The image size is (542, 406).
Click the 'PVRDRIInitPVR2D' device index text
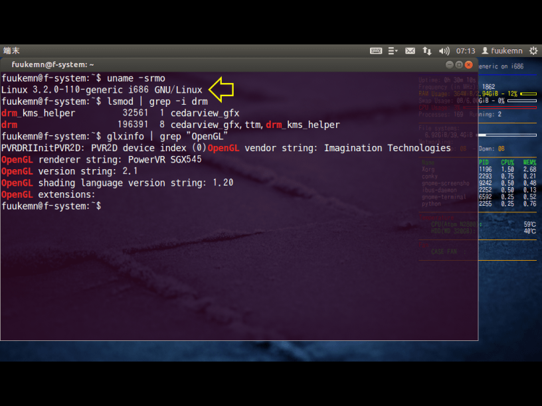(x=104, y=148)
